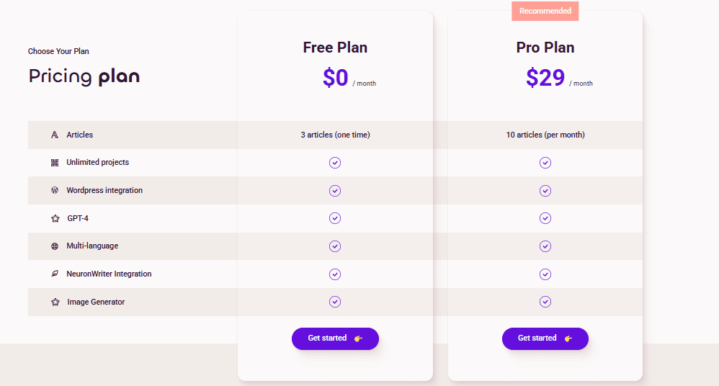719x386 pixels.
Task: Click the Recommended badge on Pro Plan
Action: (x=545, y=11)
